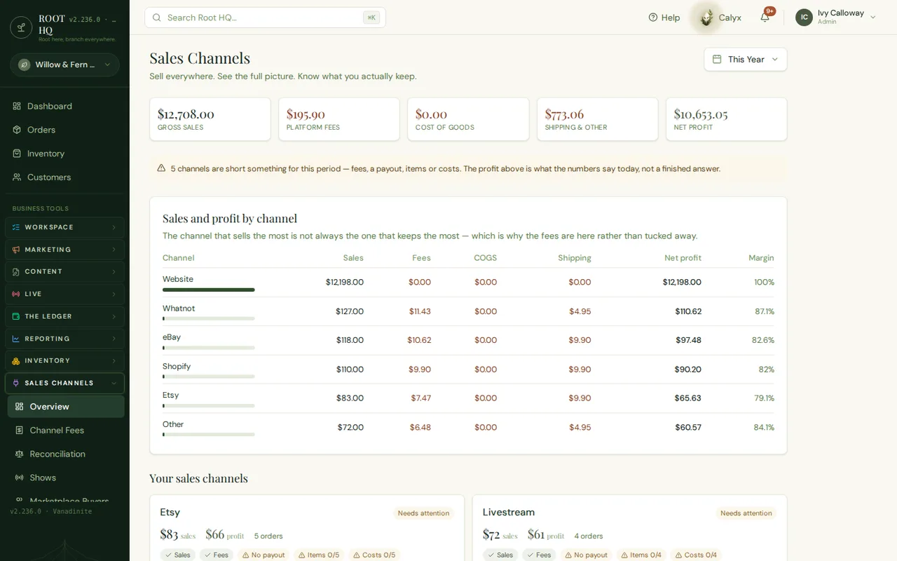Click the Etsy margin value 79.1%

point(764,398)
